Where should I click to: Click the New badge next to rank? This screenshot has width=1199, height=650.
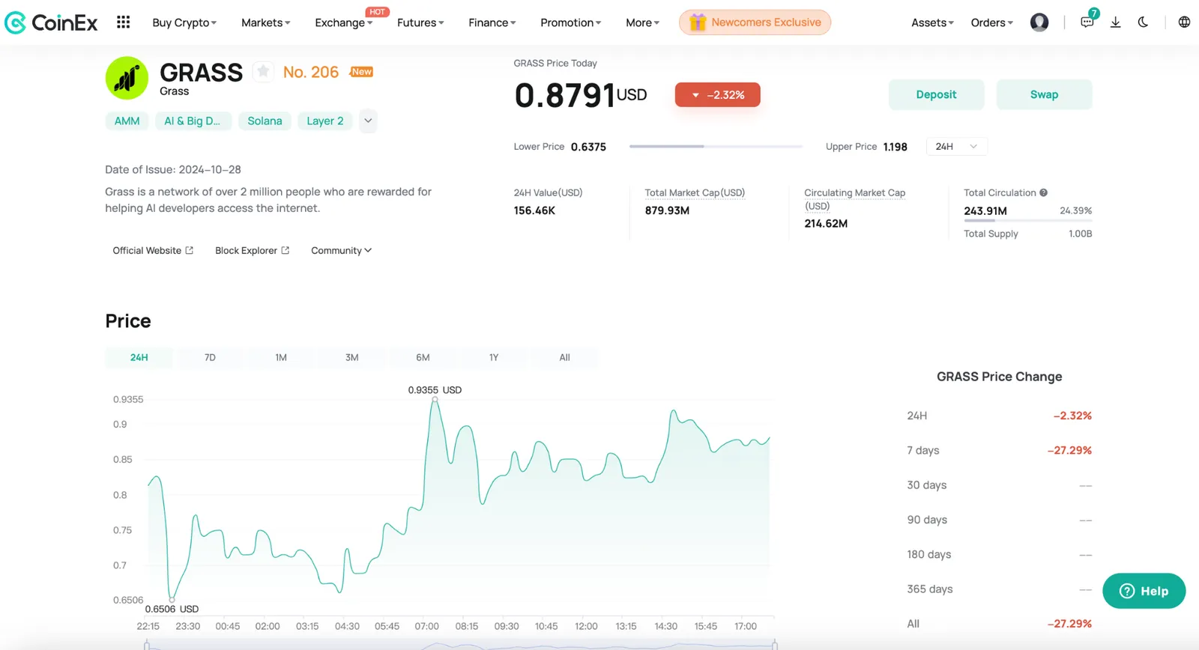pyautogui.click(x=362, y=72)
